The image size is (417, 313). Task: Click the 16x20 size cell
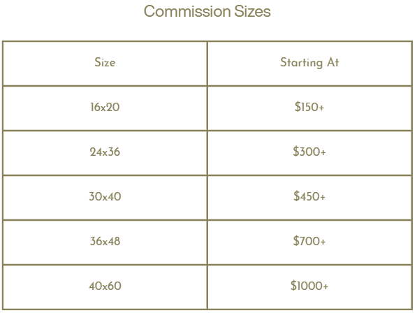pyautogui.click(x=105, y=107)
